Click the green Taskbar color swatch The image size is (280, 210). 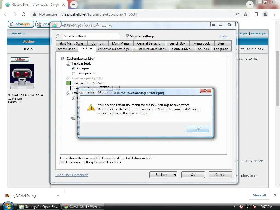(68, 83)
